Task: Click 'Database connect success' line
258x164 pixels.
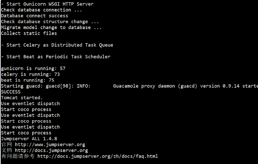Action: [x=34, y=16]
